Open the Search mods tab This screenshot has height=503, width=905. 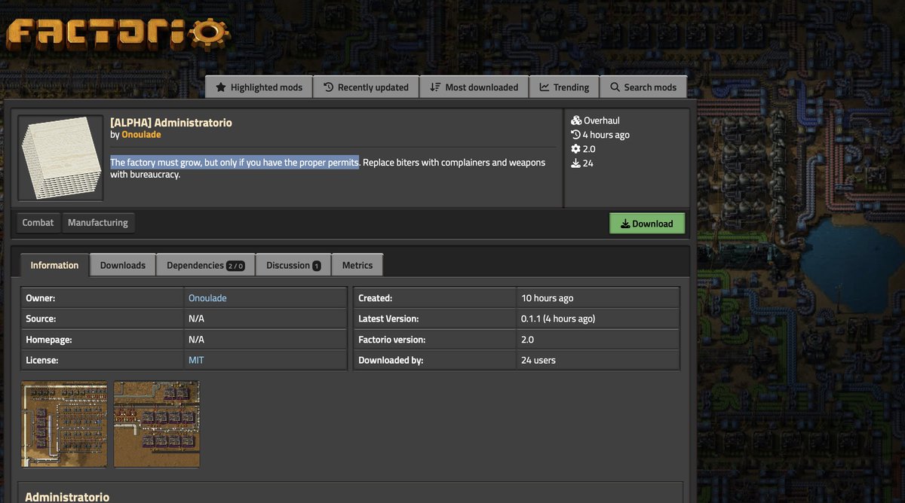tap(643, 87)
